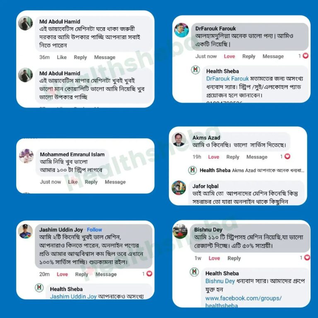The width and height of the screenshot is (318, 318).
Task: Click the heart reaction on Bishnu Dey's comment
Action: point(307,258)
